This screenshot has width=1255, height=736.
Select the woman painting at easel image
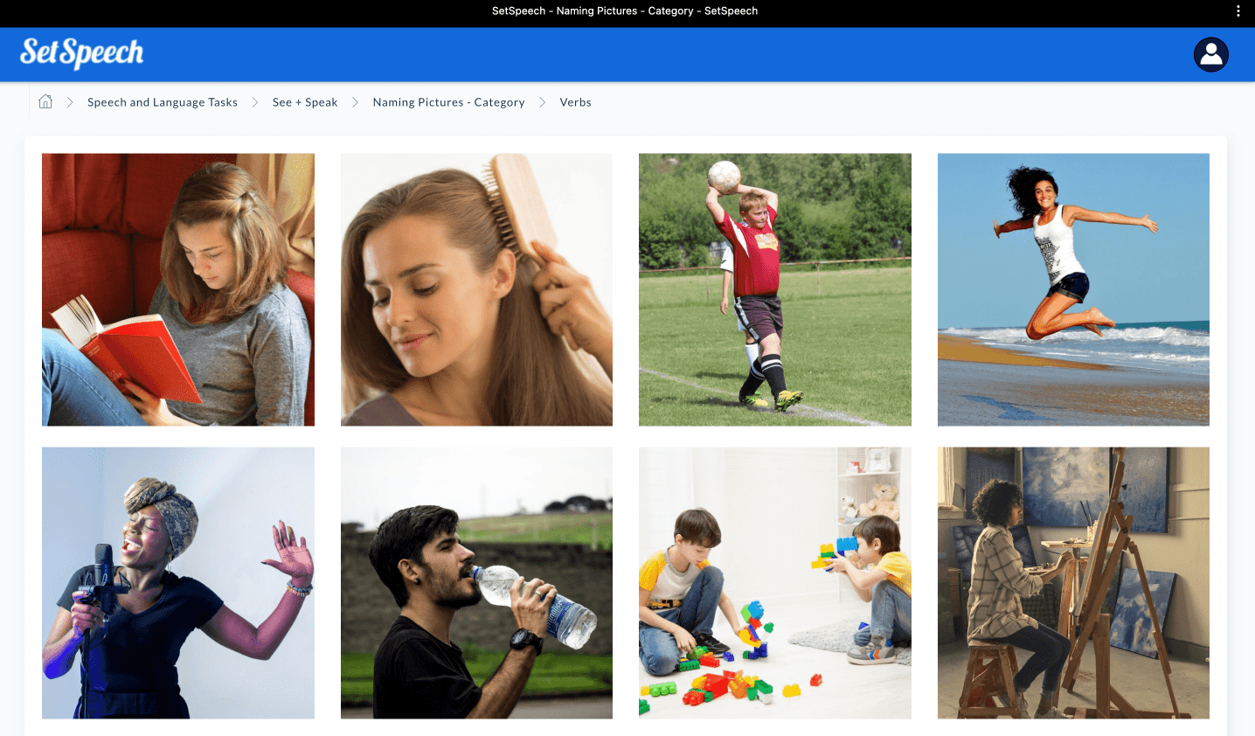click(1073, 583)
